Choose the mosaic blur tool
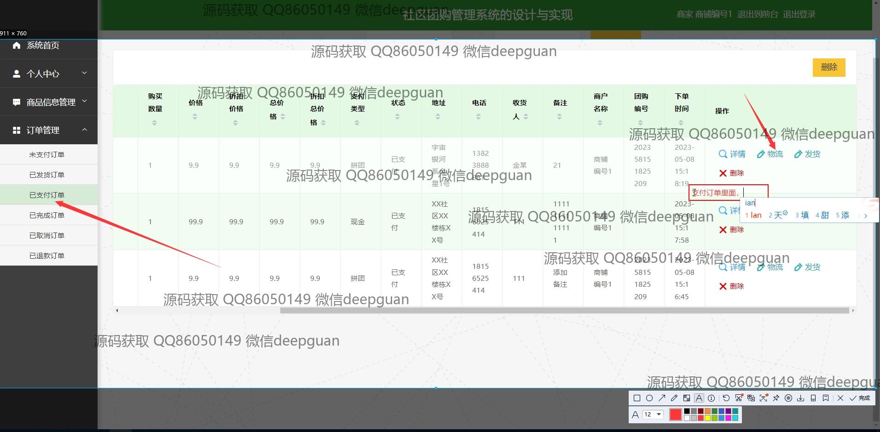880x432 pixels. pos(687,398)
